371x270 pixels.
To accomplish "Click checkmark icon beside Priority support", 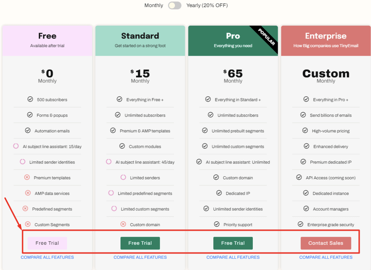I will (217, 224).
